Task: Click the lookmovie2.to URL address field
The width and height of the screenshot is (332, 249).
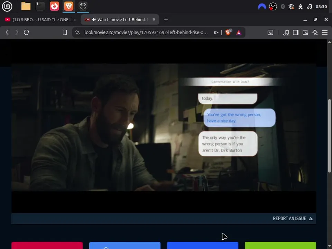Action: (146, 33)
